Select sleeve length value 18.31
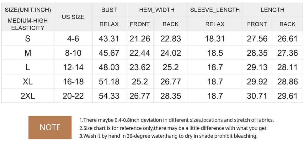The image size is (304, 144). click(x=215, y=39)
